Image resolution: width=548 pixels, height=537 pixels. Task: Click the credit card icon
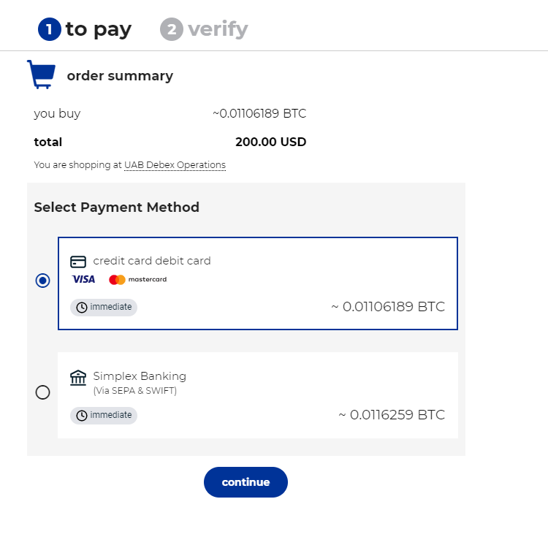pyautogui.click(x=78, y=262)
